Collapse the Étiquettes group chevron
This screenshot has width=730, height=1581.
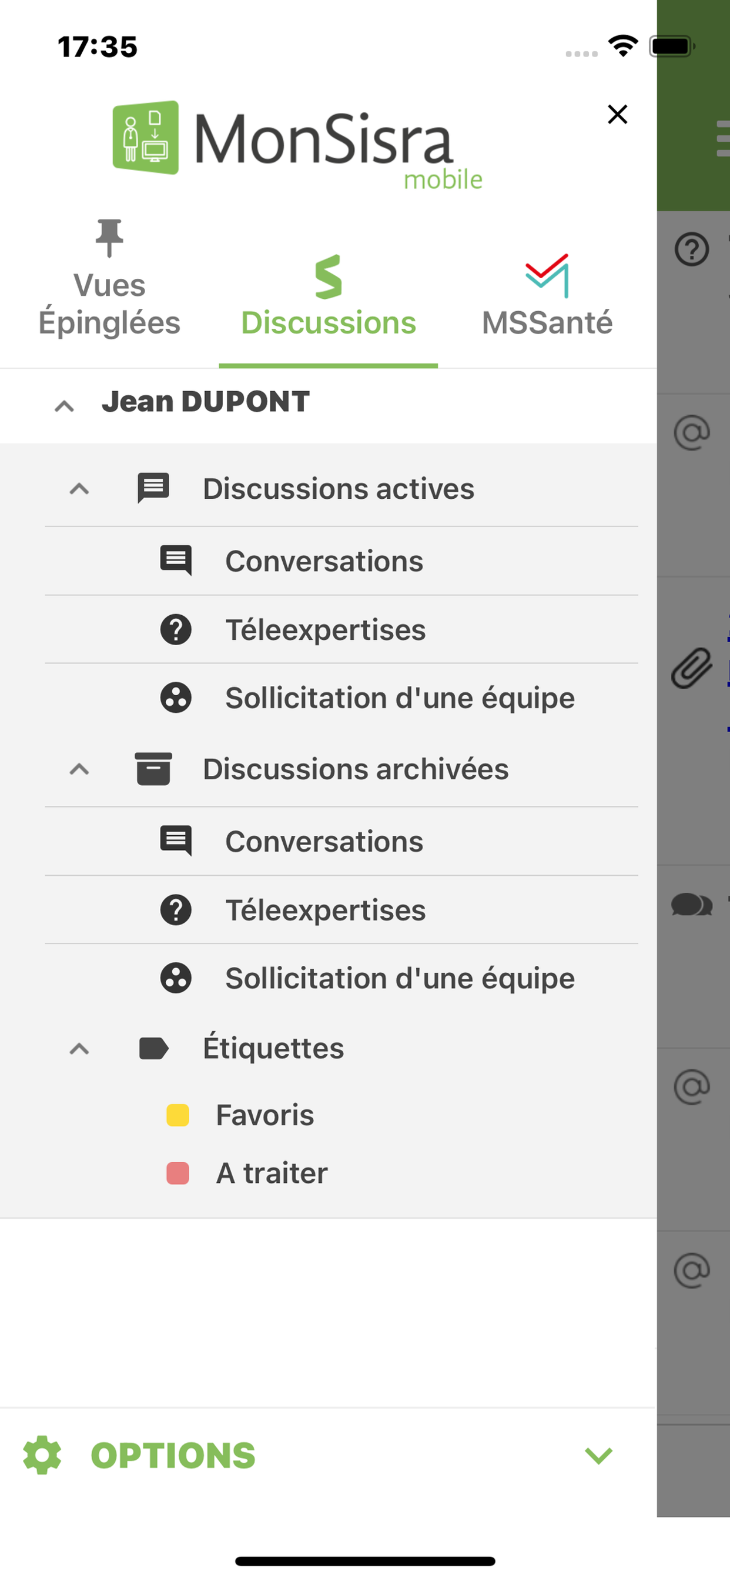point(79,1049)
